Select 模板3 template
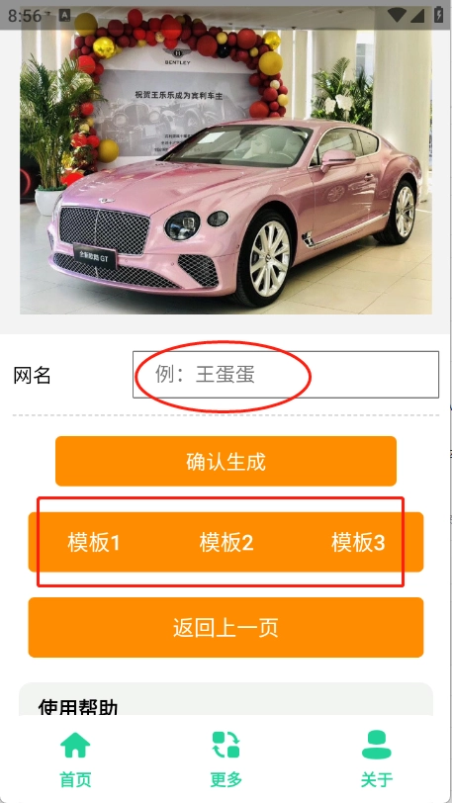452x803 pixels. [358, 542]
